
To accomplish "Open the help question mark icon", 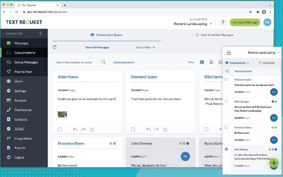I will pyautogui.click(x=223, y=22).
